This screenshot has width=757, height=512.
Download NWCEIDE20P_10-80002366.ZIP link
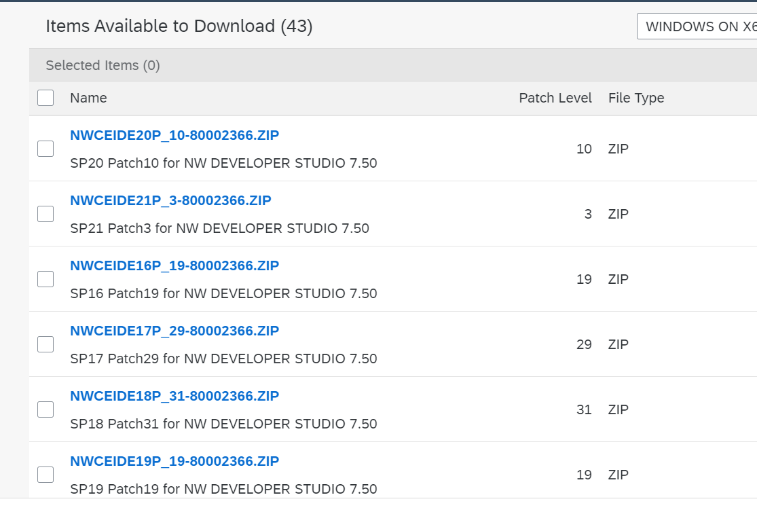click(x=174, y=135)
